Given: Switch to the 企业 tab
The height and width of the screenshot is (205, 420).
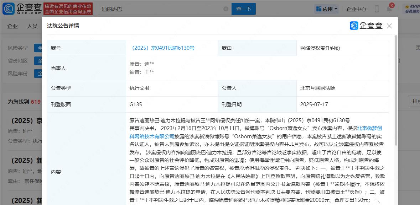Looking at the screenshot, I should click(x=12, y=26).
